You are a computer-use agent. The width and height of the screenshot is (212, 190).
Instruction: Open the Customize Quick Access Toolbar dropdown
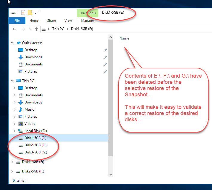point(35,12)
